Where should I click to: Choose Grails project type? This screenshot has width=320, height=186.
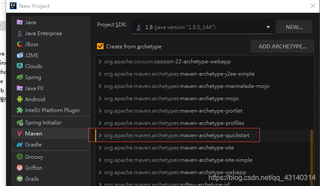(51, 179)
